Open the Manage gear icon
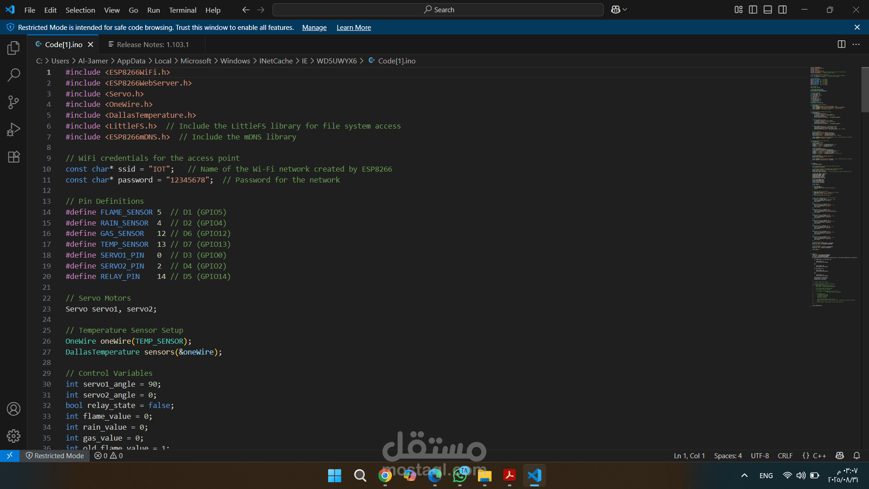This screenshot has height=489, width=869. [14, 436]
